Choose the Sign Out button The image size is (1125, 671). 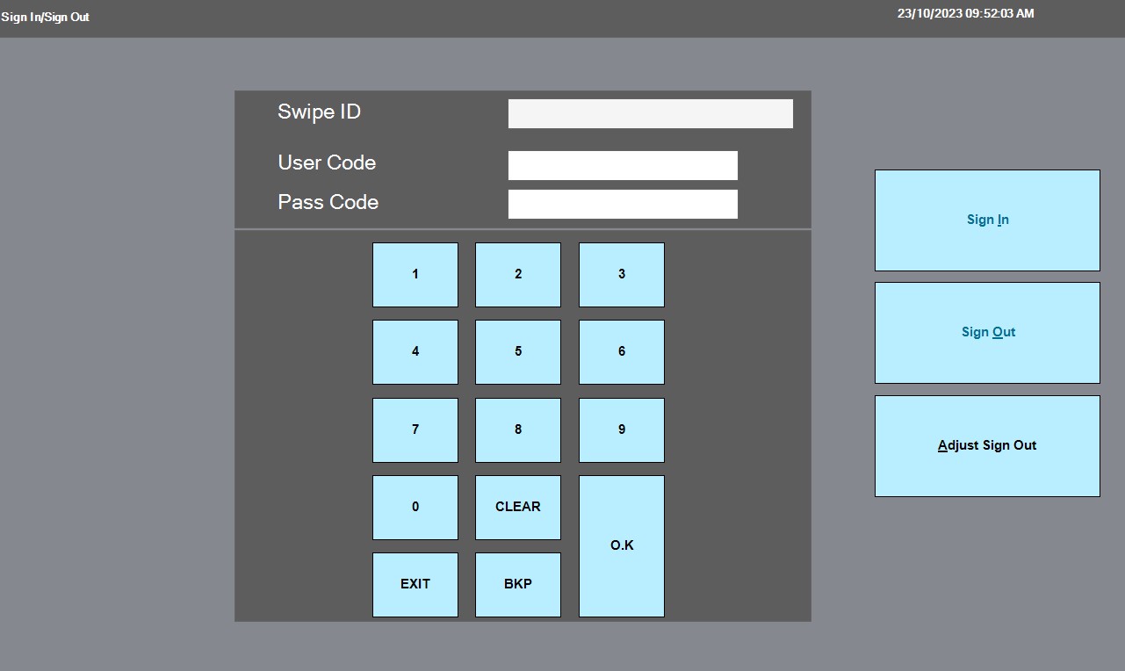pos(987,333)
